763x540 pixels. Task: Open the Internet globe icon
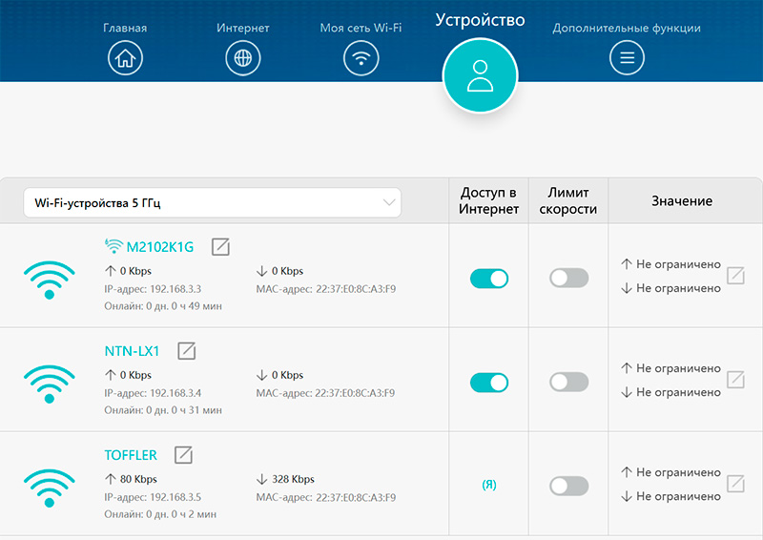click(x=242, y=58)
